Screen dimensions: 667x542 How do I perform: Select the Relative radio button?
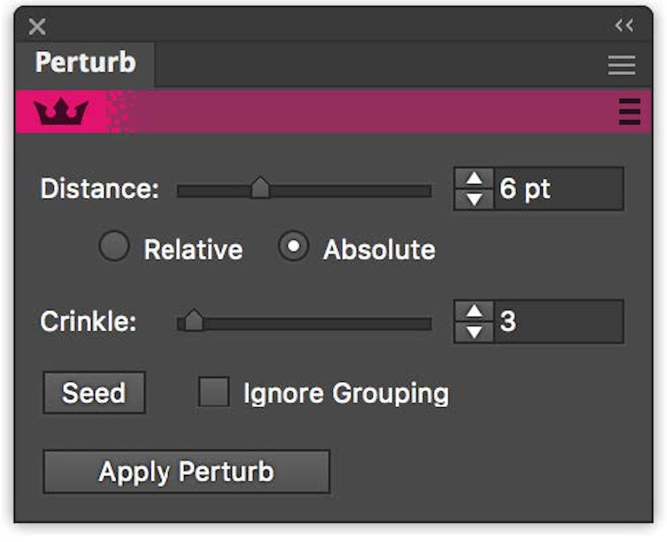pyautogui.click(x=114, y=247)
